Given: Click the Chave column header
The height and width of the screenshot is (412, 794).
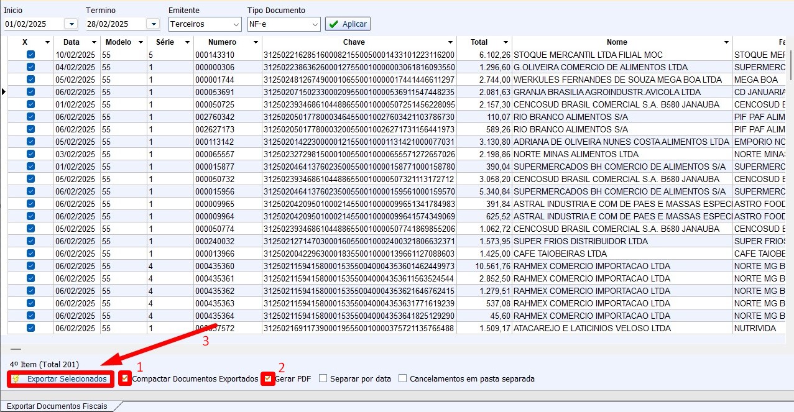Looking at the screenshot, I should coord(359,42).
